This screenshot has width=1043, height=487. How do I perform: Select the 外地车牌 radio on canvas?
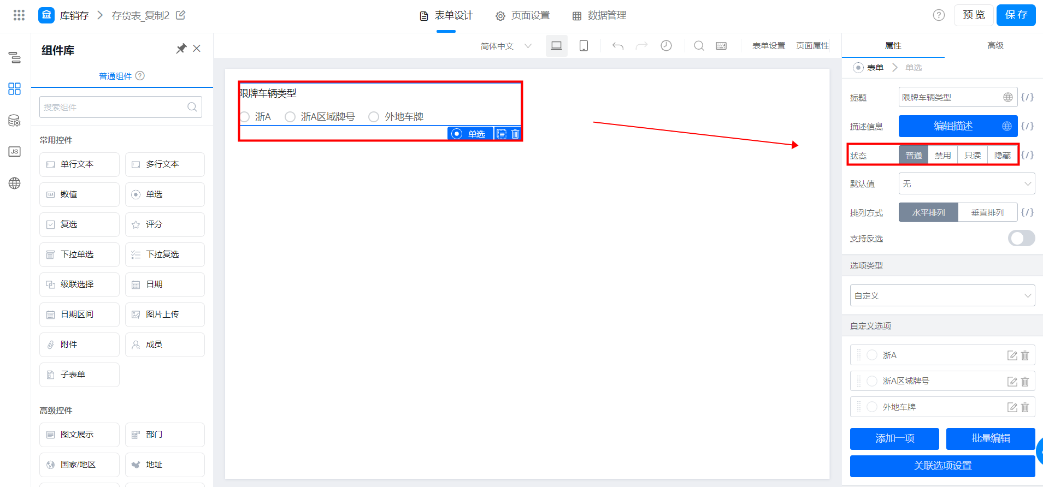pyautogui.click(x=374, y=117)
